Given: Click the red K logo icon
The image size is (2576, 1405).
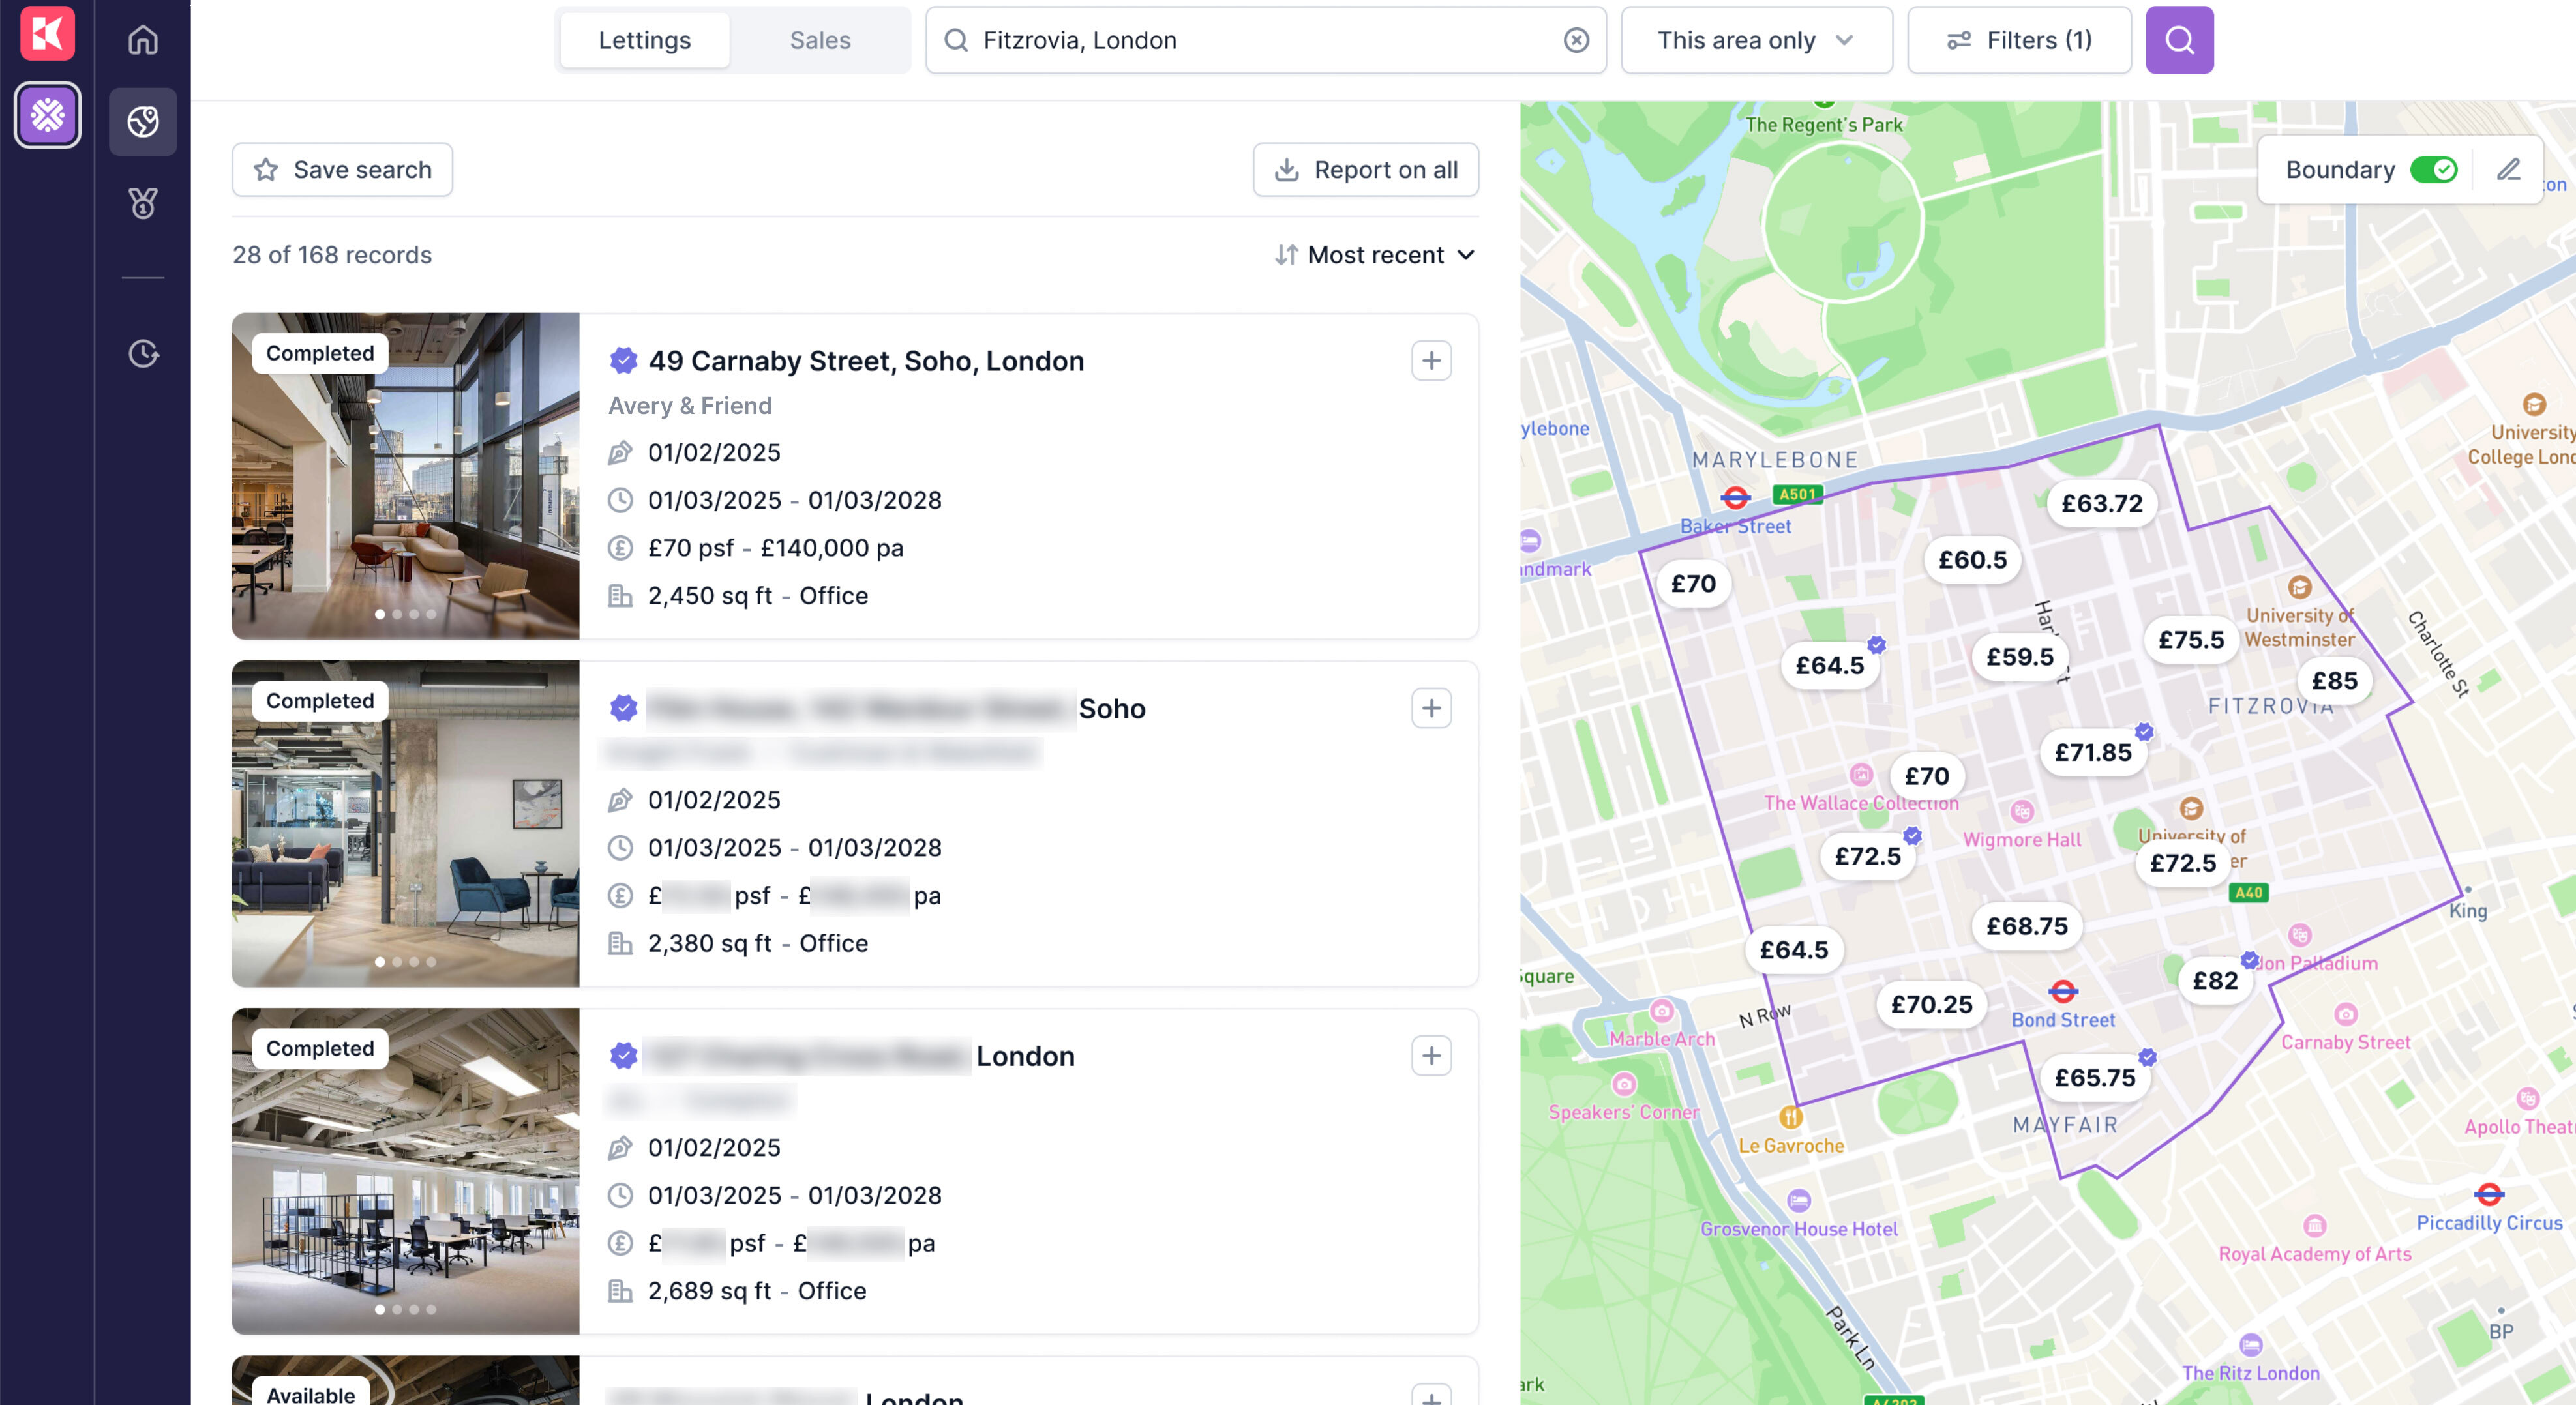Looking at the screenshot, I should pos(47,33).
